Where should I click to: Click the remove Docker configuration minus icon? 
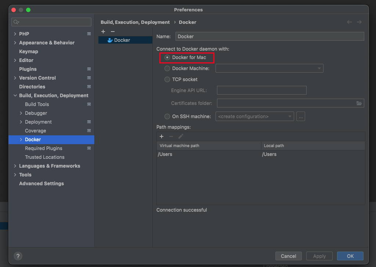point(113,32)
